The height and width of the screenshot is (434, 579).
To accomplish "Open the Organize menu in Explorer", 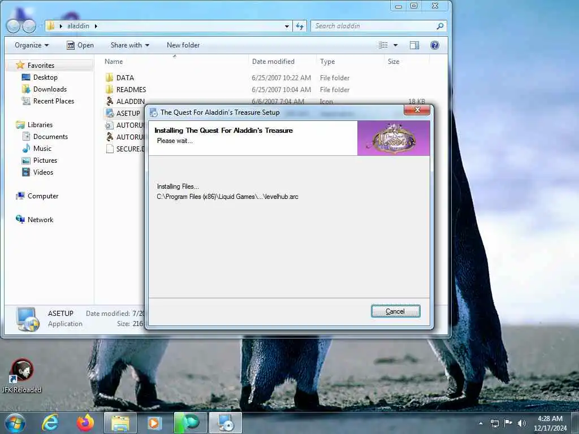I will pos(32,45).
